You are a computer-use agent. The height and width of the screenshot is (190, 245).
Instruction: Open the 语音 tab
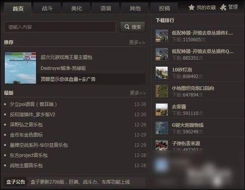(106, 8)
